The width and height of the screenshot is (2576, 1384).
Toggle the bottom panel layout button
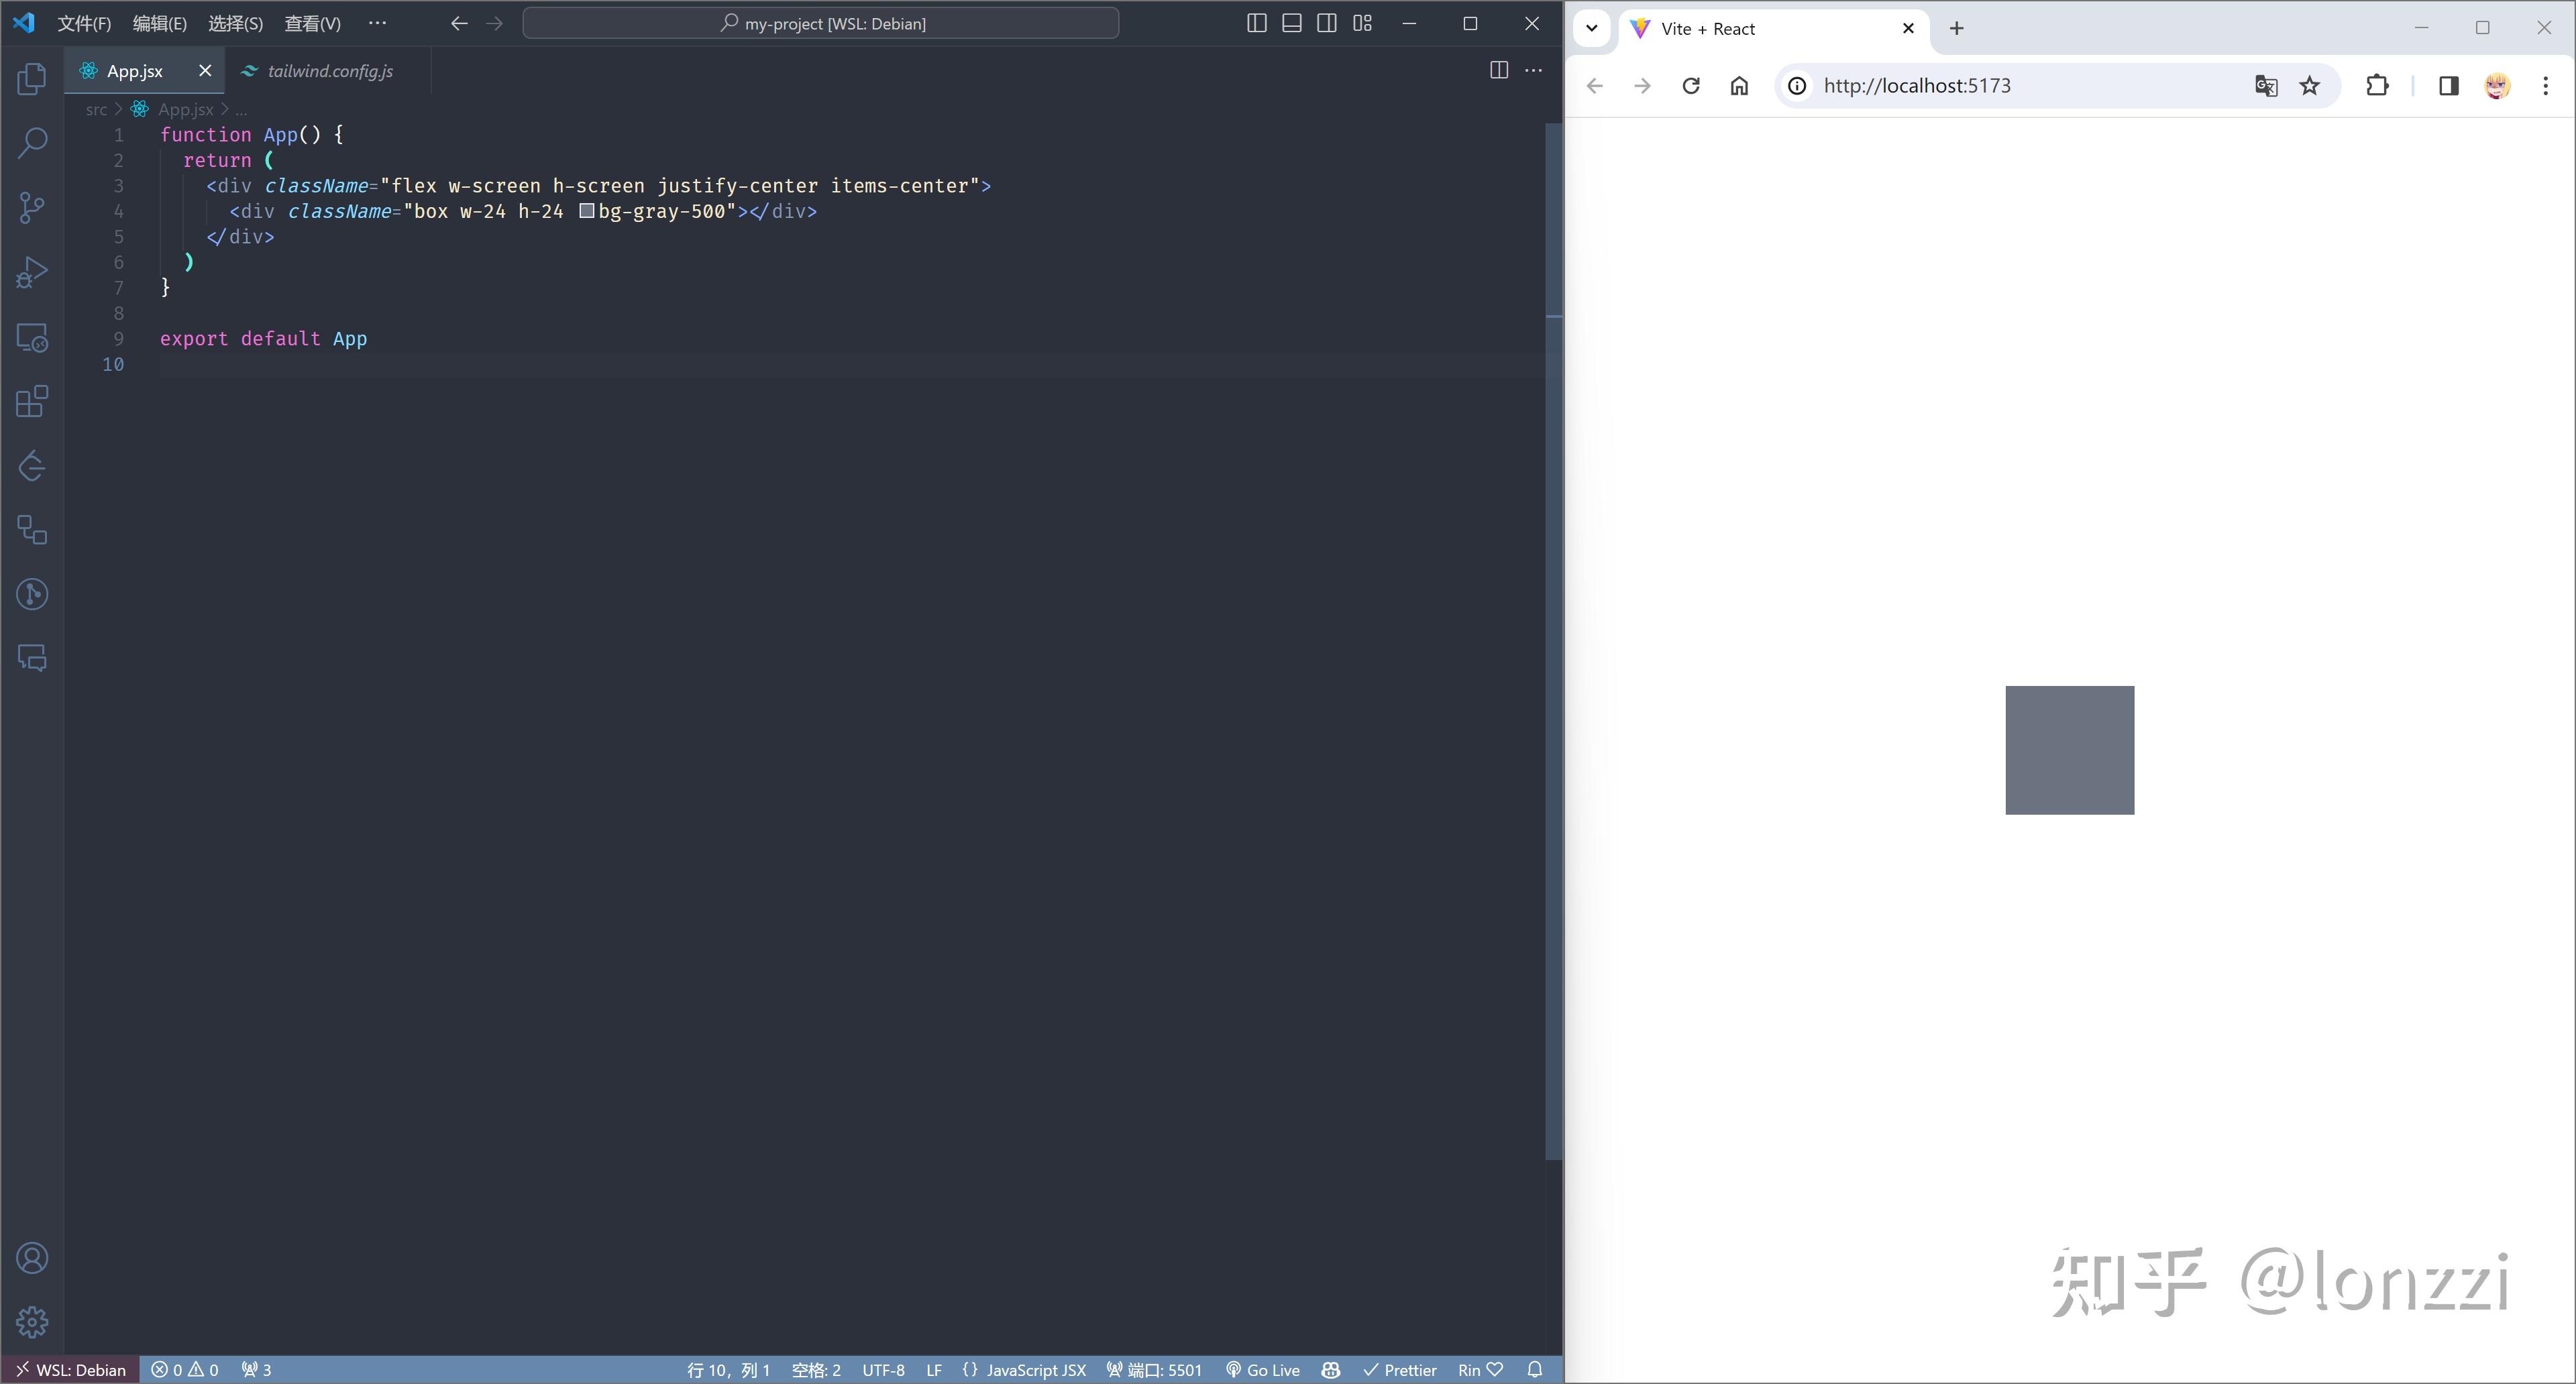pyautogui.click(x=1292, y=23)
